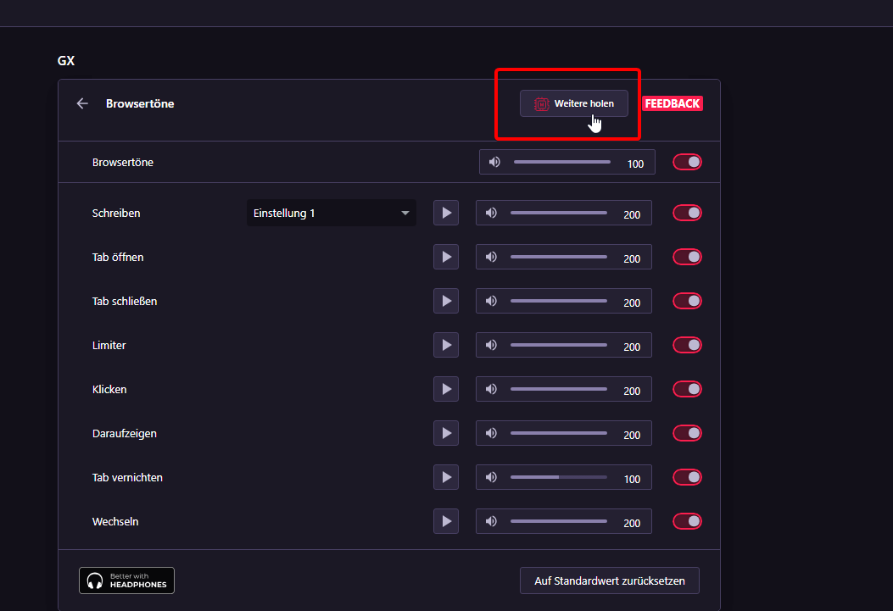The height and width of the screenshot is (611, 893).
Task: Click the speaker icon in Daraufzeigen row
Action: tap(491, 433)
